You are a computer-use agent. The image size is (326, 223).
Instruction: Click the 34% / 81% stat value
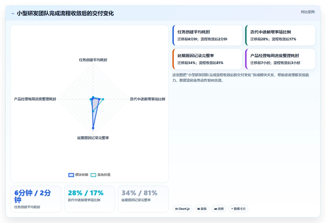pos(139,193)
